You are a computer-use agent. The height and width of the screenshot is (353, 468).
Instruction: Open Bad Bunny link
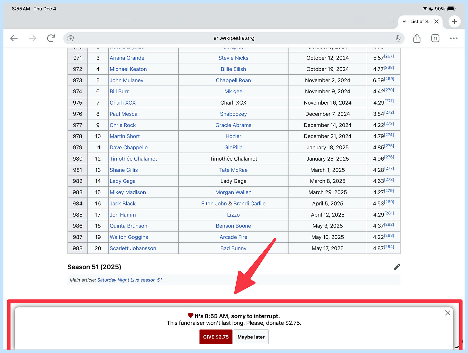[233, 248]
